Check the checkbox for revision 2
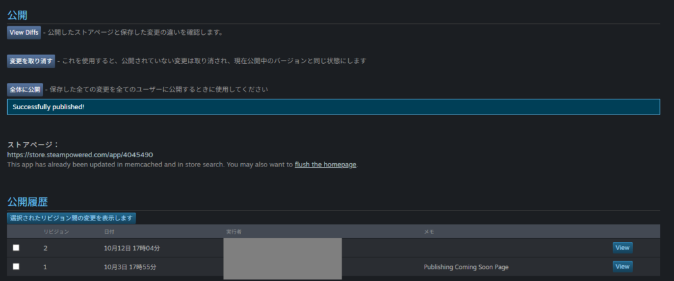Viewport: 674px width, 281px height. coord(16,247)
